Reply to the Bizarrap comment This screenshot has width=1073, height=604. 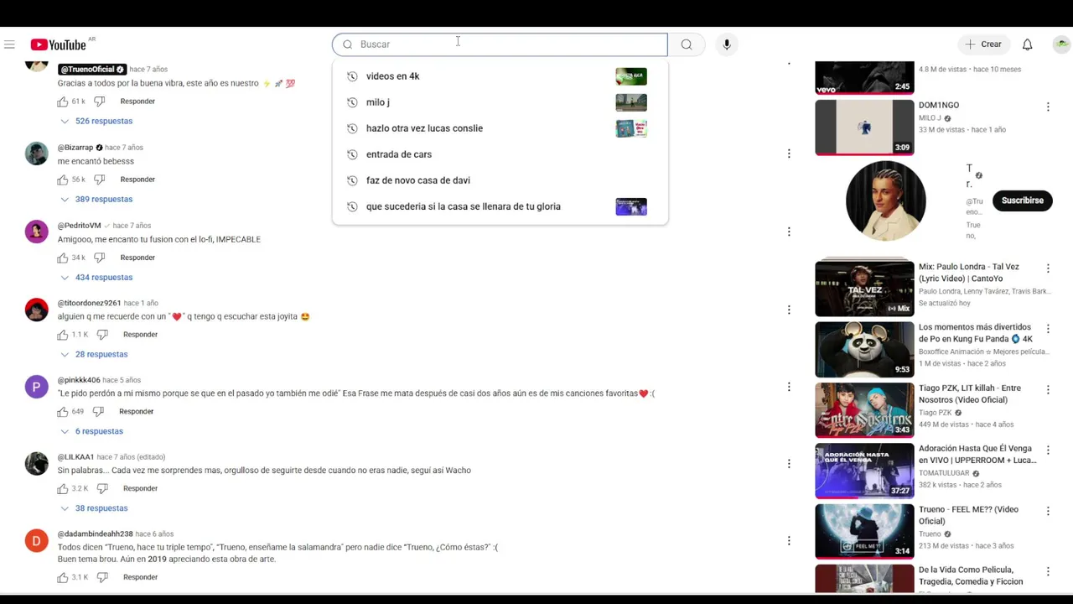(137, 180)
